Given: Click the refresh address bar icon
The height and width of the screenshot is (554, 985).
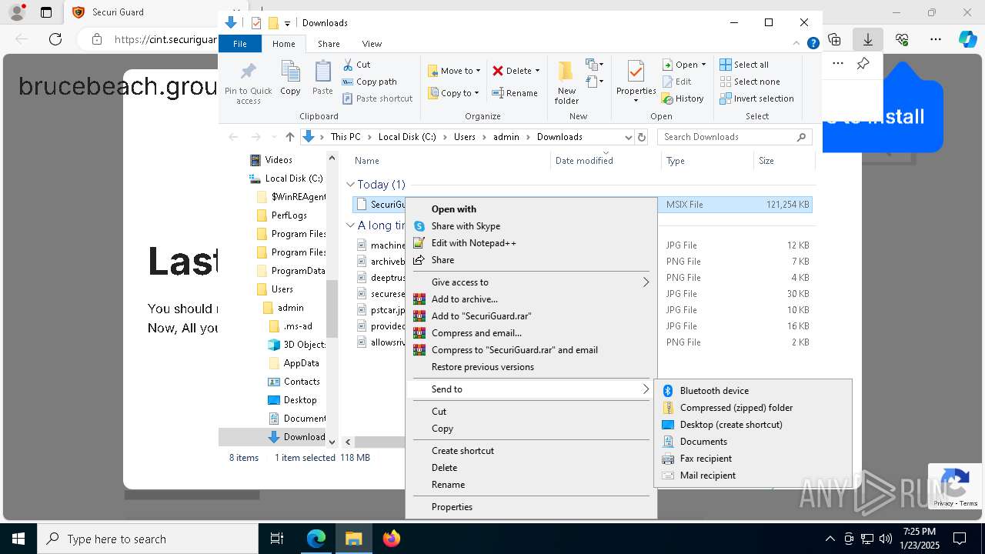Looking at the screenshot, I should coord(641,137).
